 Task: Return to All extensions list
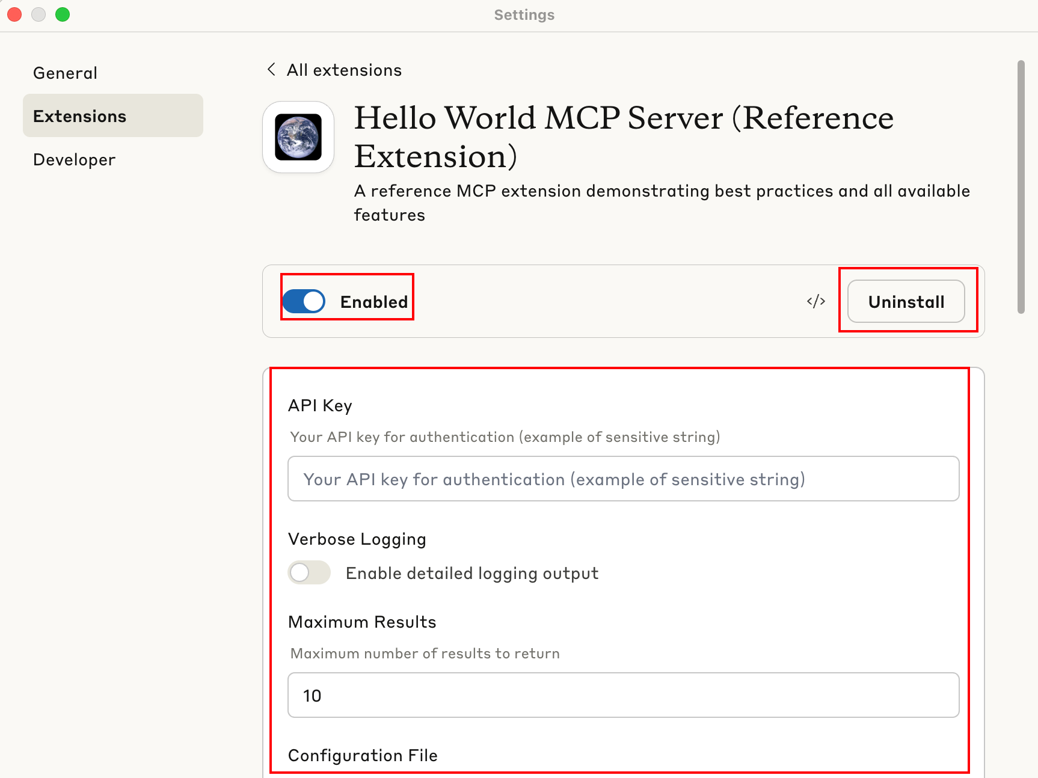point(344,70)
